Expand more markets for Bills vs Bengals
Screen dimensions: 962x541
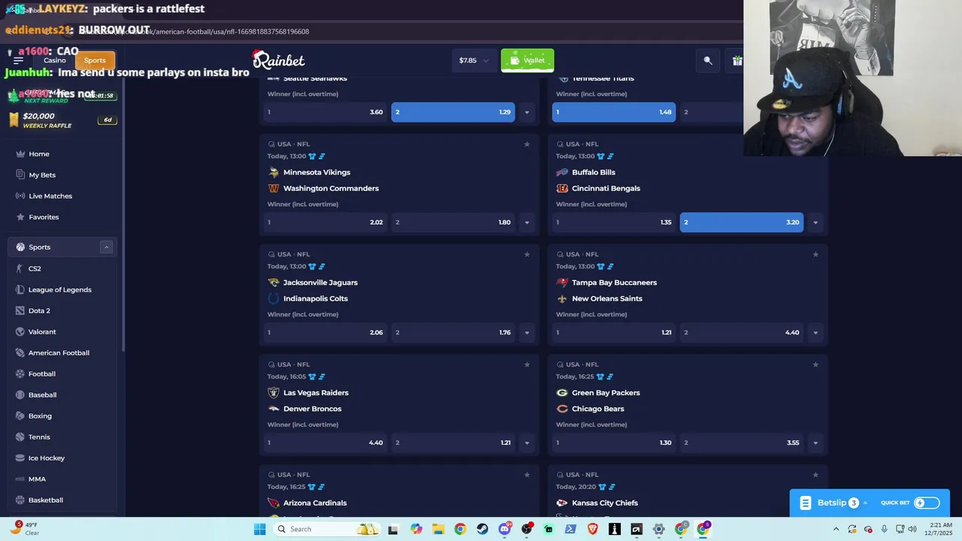815,222
